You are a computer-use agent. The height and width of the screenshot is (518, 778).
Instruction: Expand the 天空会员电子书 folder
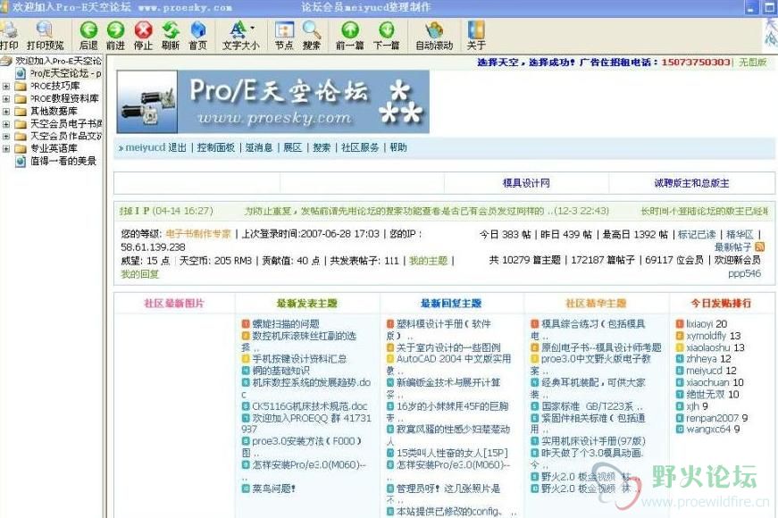(x=6, y=123)
